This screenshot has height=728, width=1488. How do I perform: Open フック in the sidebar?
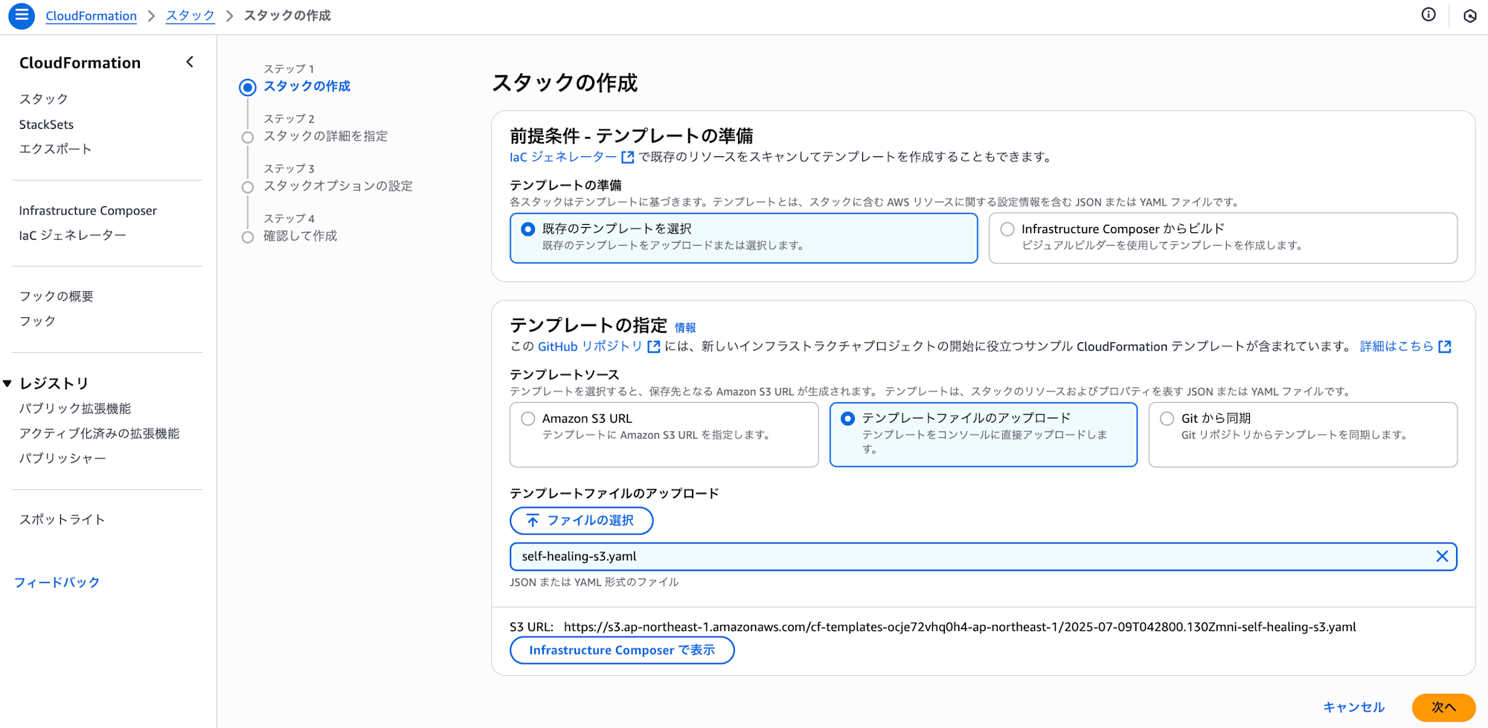[37, 321]
